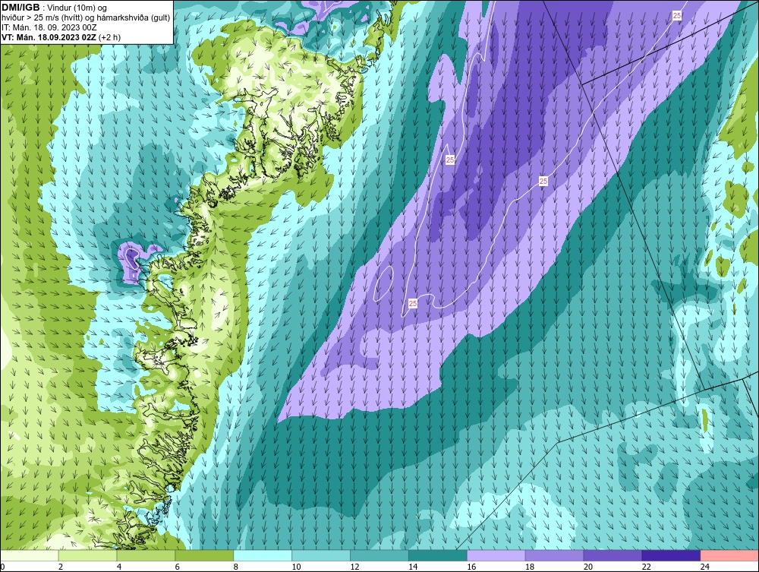Click the 16–18 m/s light lavender legend swatch
Screen dimensions: 759x572
[x=496, y=555]
